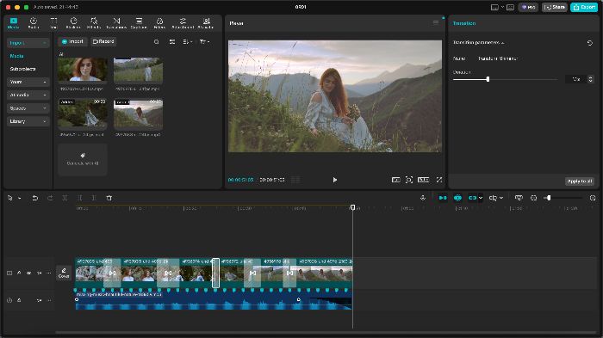
Task: Click the Import button
Action: [72, 41]
